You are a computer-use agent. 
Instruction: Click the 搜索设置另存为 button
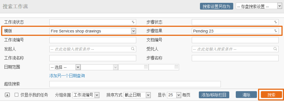pyautogui.click(x=216, y=6)
